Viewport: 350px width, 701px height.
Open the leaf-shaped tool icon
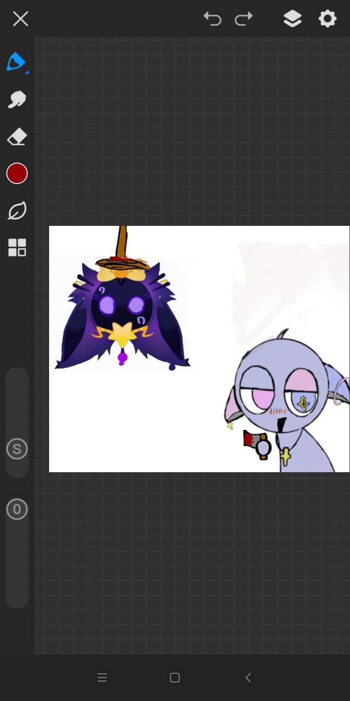click(17, 211)
